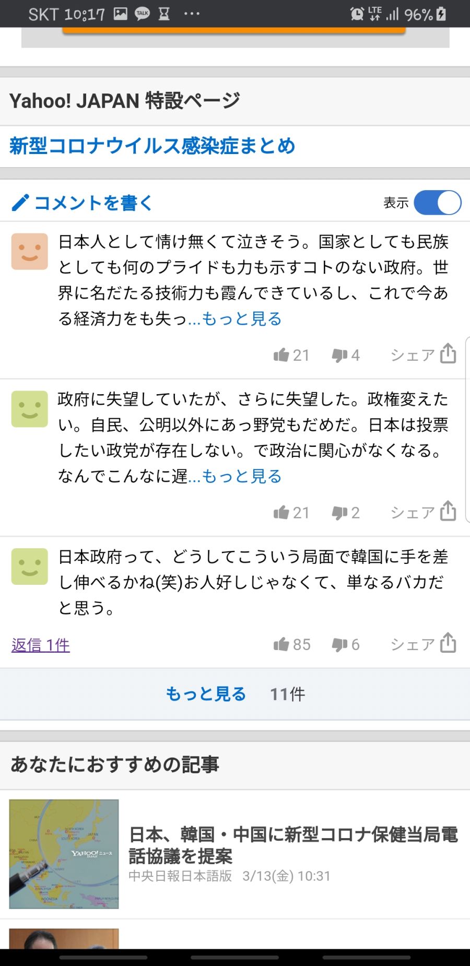The height and width of the screenshot is (966, 470).
Task: Expand second comment with もっと見る
Action: click(x=241, y=476)
